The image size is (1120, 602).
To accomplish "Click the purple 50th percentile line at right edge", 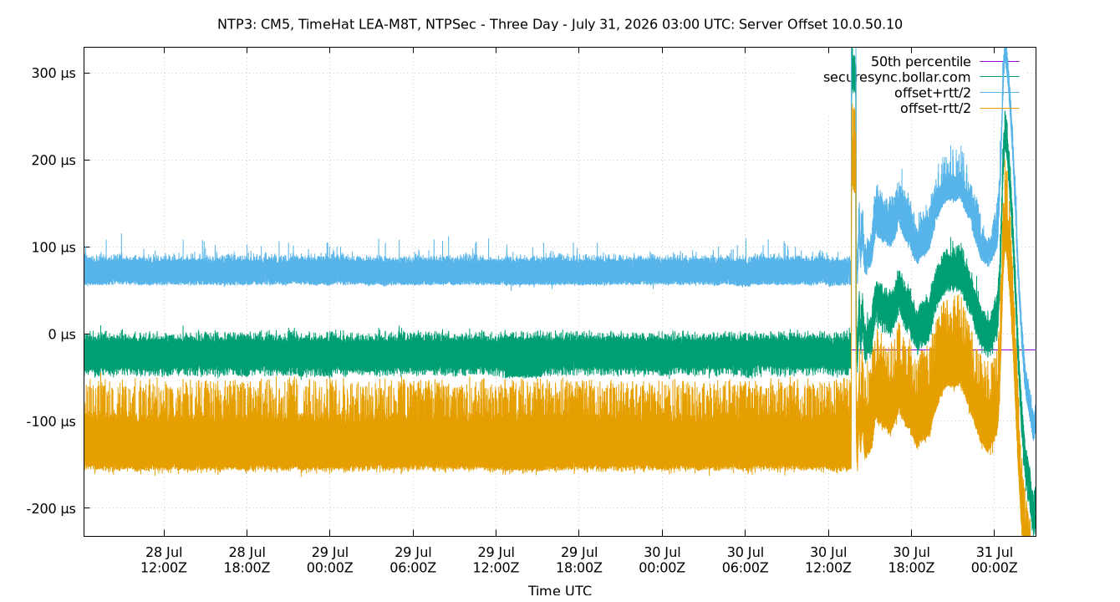I will coord(1031,349).
